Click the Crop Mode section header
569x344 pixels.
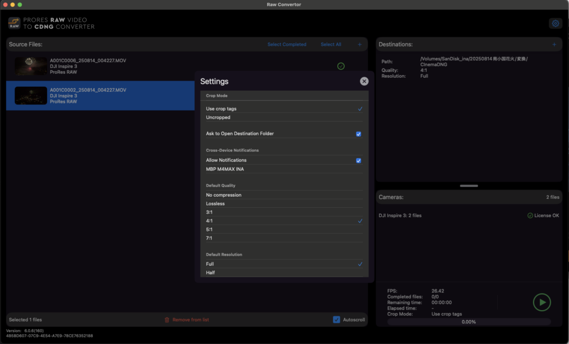click(217, 96)
